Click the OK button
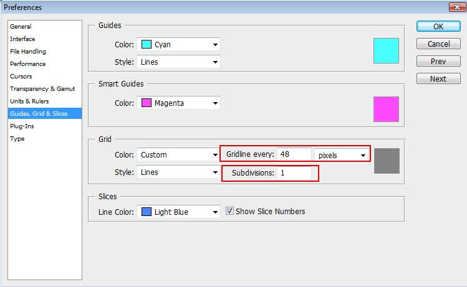The width and height of the screenshot is (467, 287). tap(438, 27)
